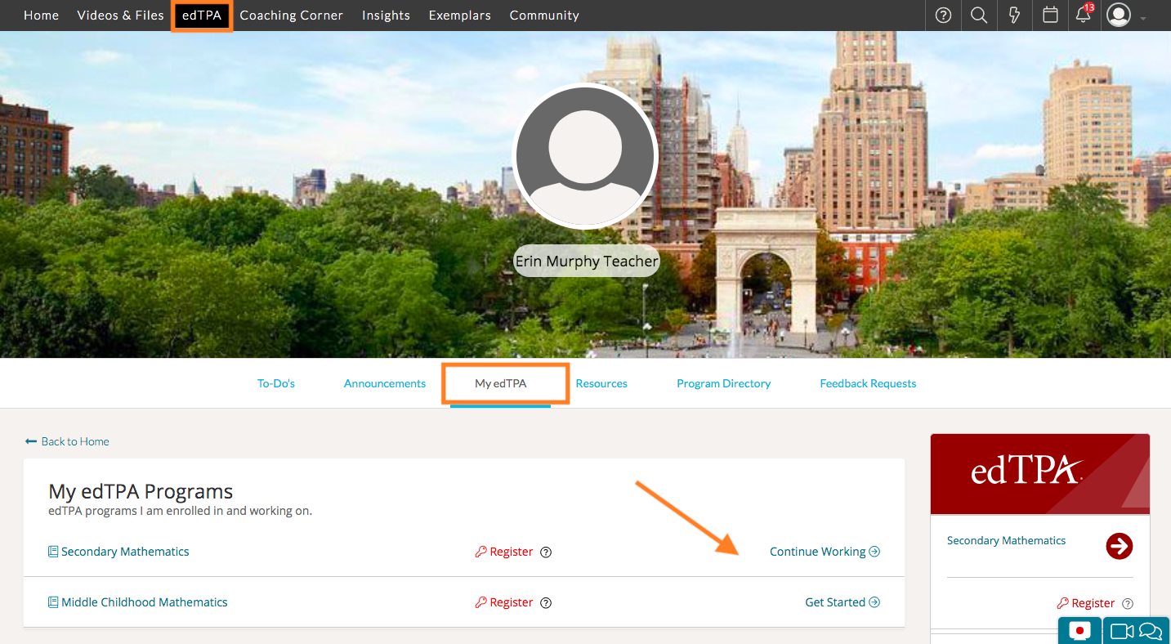Expand the notifications chevron under the bell

[x=1084, y=25]
